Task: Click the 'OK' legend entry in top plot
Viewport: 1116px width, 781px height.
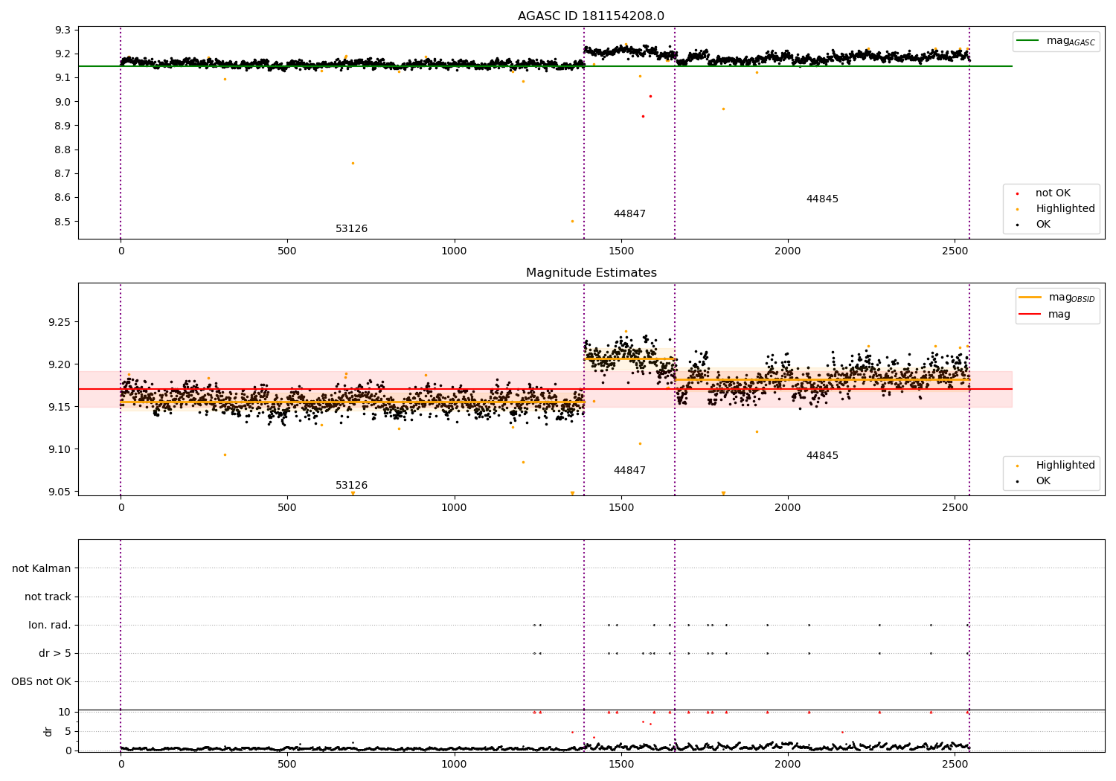Action: click(x=1043, y=225)
